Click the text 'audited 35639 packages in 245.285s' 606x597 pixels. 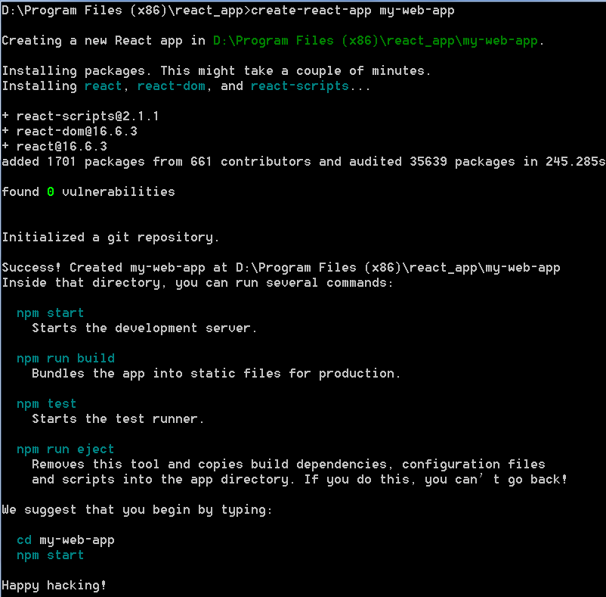478,161
